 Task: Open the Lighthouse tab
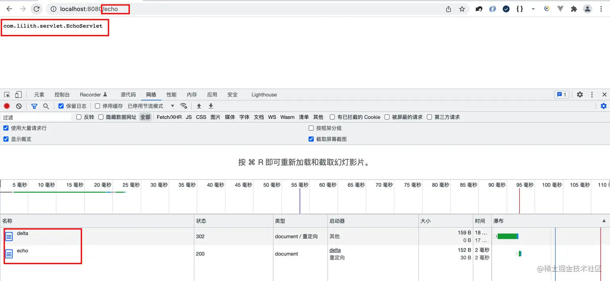click(264, 95)
